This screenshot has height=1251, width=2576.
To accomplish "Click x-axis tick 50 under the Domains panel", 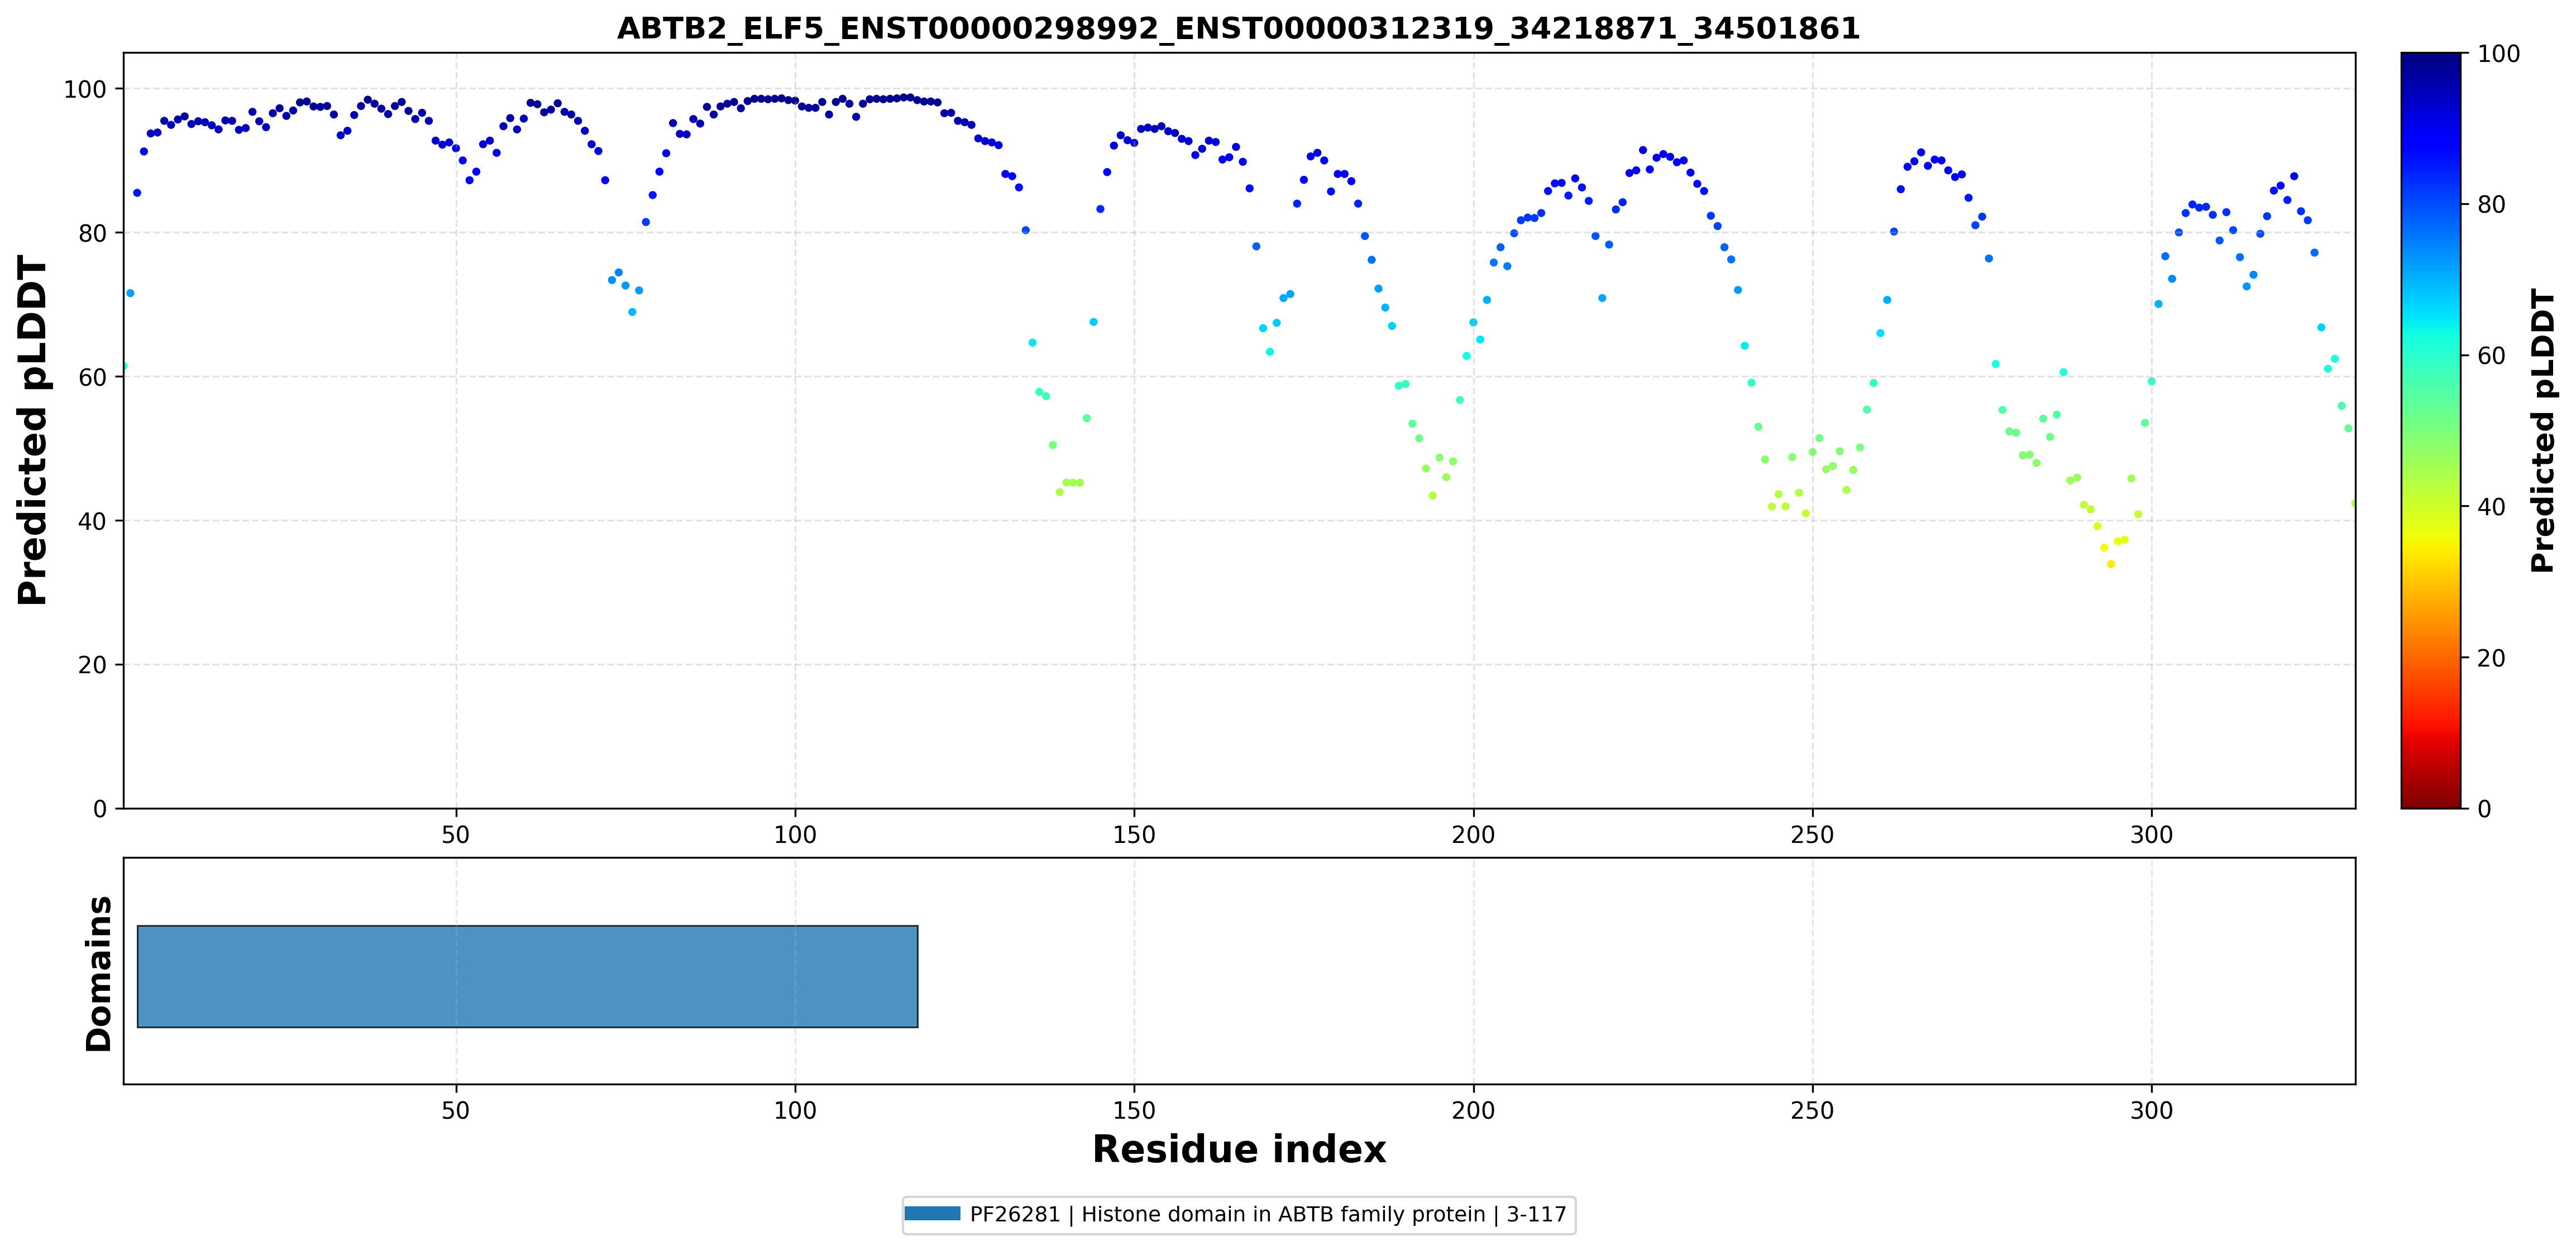I will tap(456, 1111).
